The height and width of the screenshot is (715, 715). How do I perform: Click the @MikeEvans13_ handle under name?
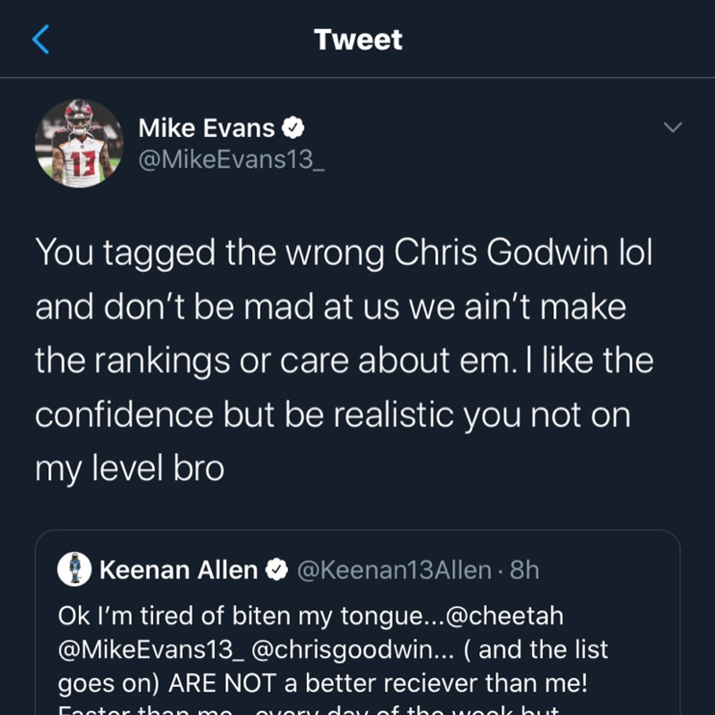(231, 160)
